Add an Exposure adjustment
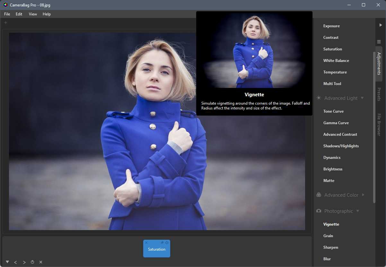 coord(331,26)
